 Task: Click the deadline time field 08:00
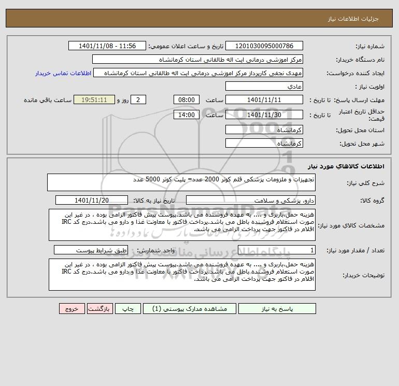pyautogui.click(x=187, y=100)
